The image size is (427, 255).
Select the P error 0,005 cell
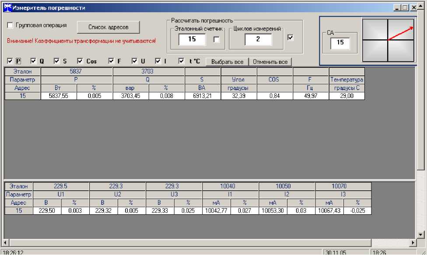(94, 96)
